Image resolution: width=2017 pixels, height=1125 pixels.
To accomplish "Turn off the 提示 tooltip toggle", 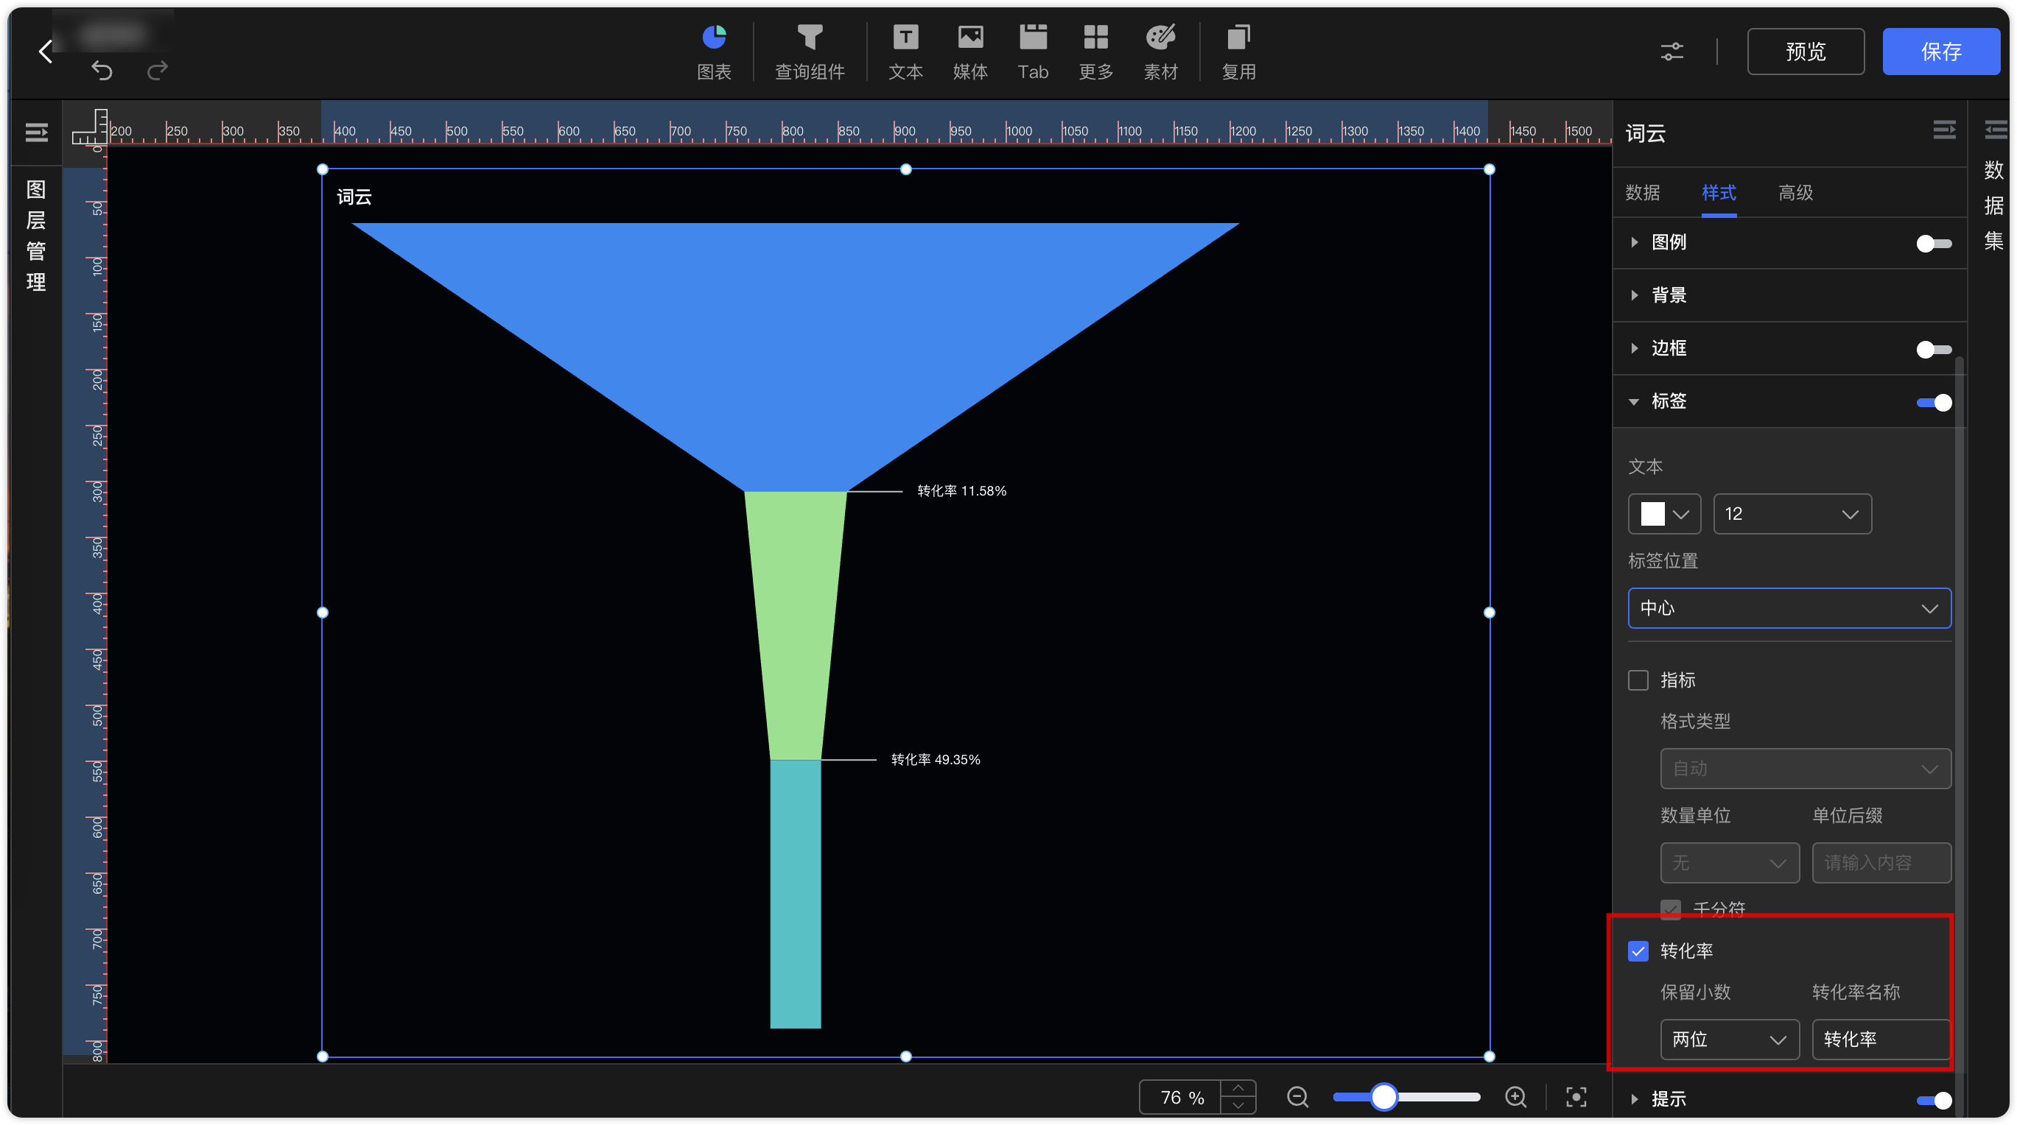I will [1933, 1100].
